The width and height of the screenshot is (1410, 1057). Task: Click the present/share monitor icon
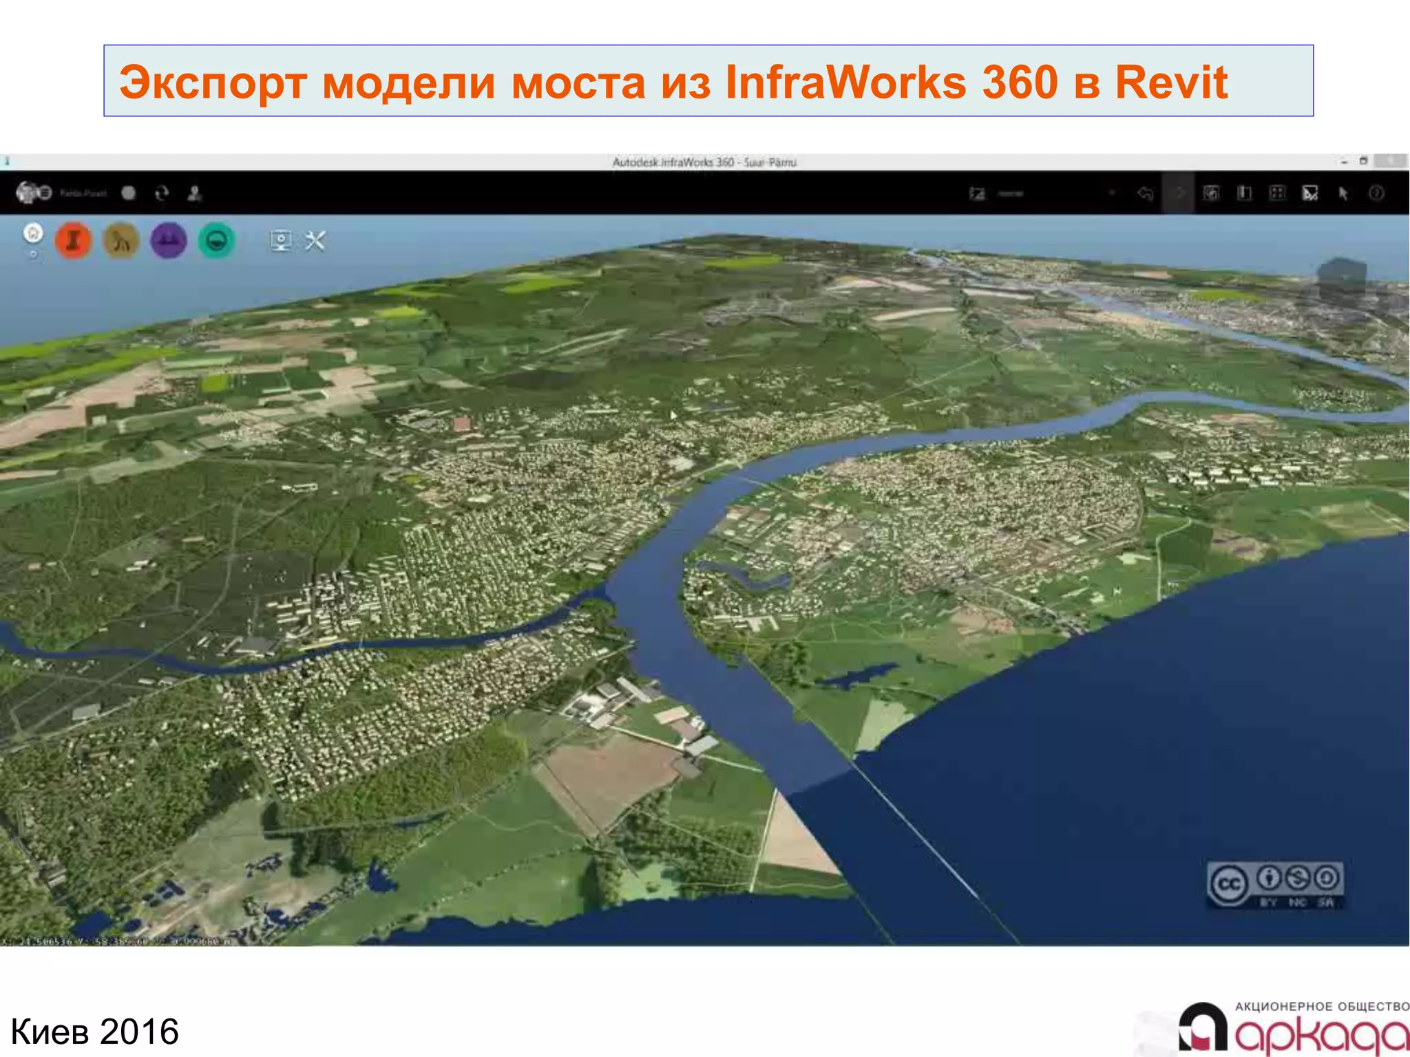281,240
